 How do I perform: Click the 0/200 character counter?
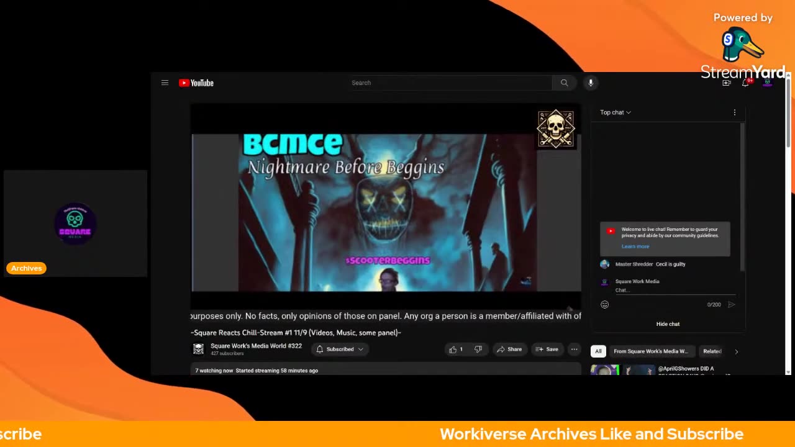pyautogui.click(x=714, y=305)
